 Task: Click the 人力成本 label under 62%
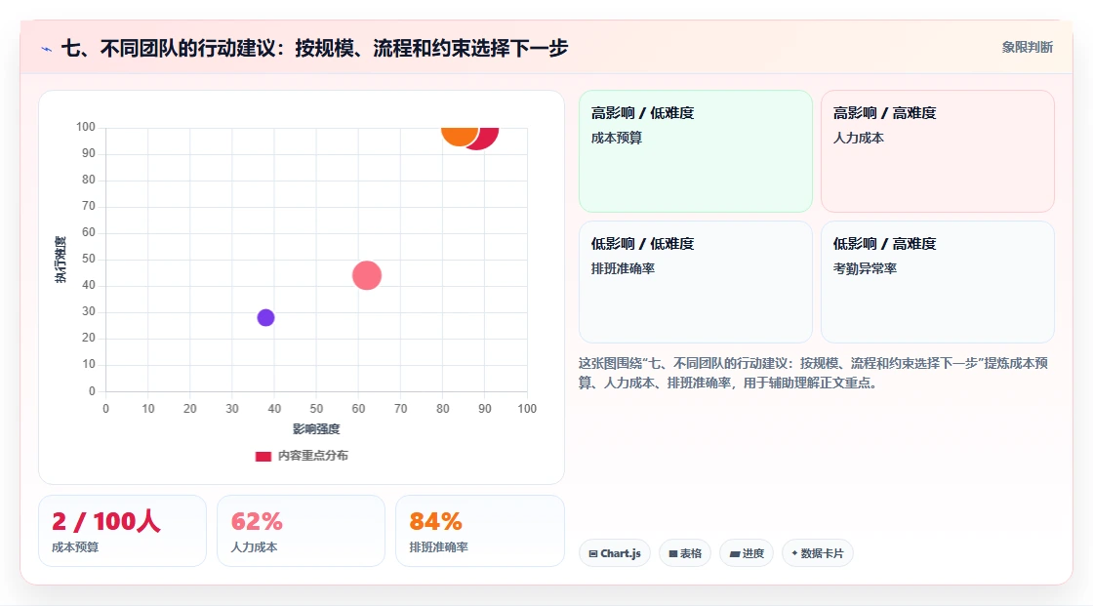[x=254, y=547]
